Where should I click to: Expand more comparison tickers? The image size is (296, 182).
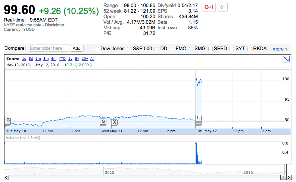point(280,49)
